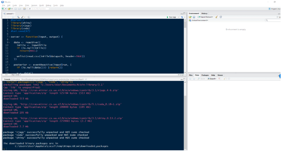This screenshot has width=282, height=151.
Task: Switch to the Help tab in lower right pane
Action: point(213,75)
